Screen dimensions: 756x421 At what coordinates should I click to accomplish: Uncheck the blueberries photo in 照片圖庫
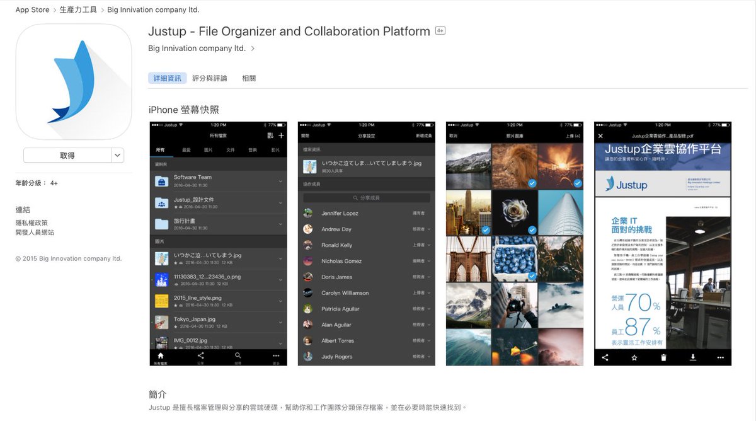(532, 276)
